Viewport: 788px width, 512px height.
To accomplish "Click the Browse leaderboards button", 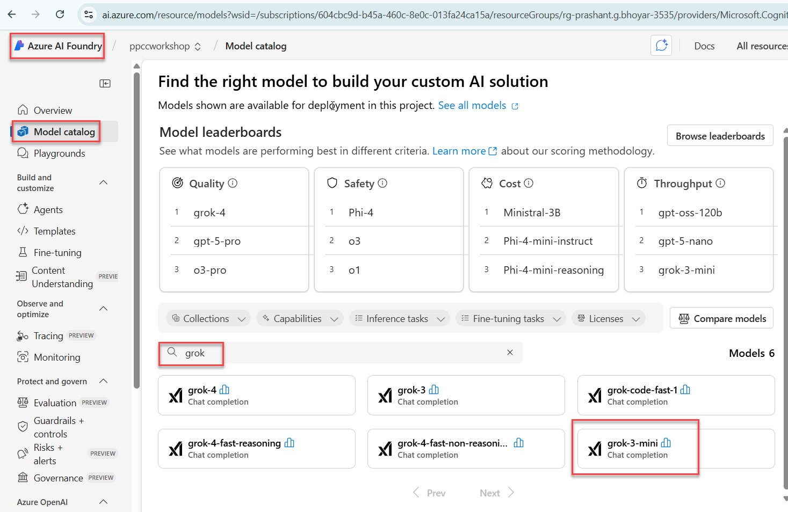I will (x=720, y=136).
